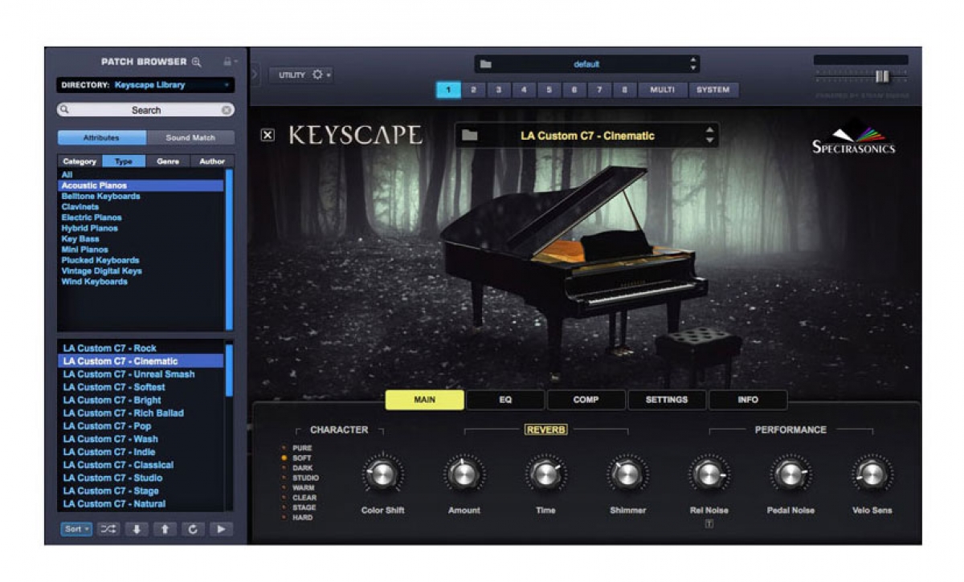Image resolution: width=964 pixels, height=582 pixels.
Task: Click the Patch Browser magnifier zoom icon
Action: pos(197,62)
